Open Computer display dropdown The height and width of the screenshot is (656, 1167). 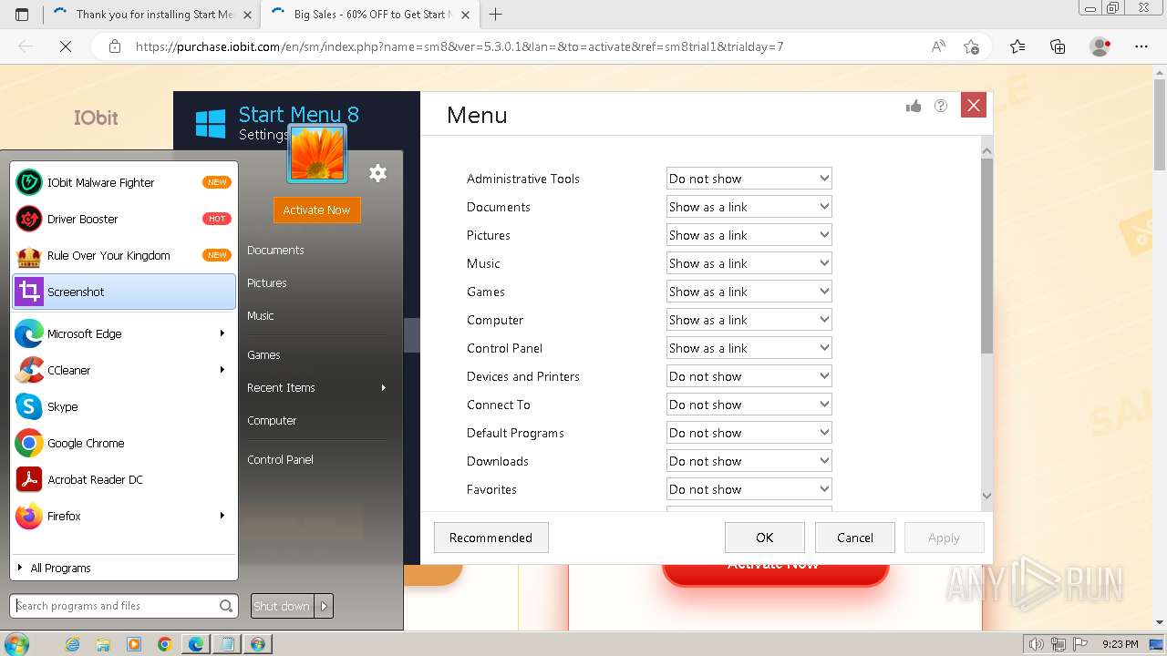click(x=749, y=320)
